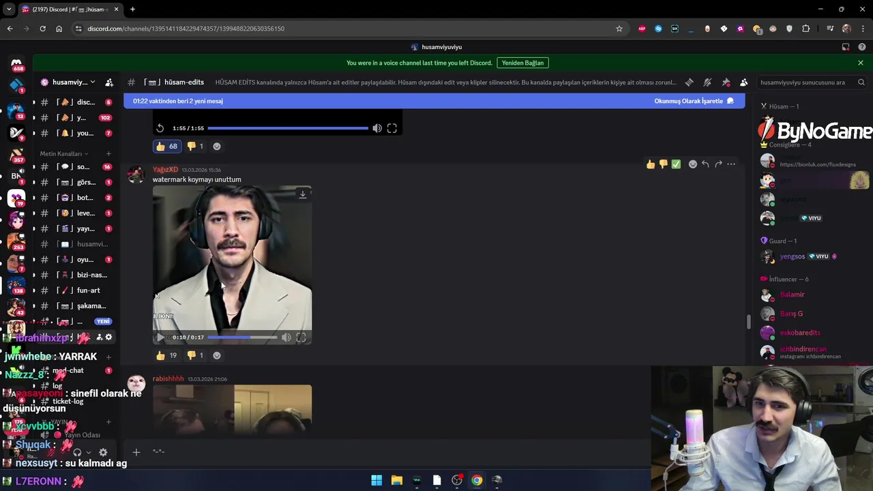
Task: Toggle thumbs-down reaction under YağızXD's video
Action: (195, 355)
